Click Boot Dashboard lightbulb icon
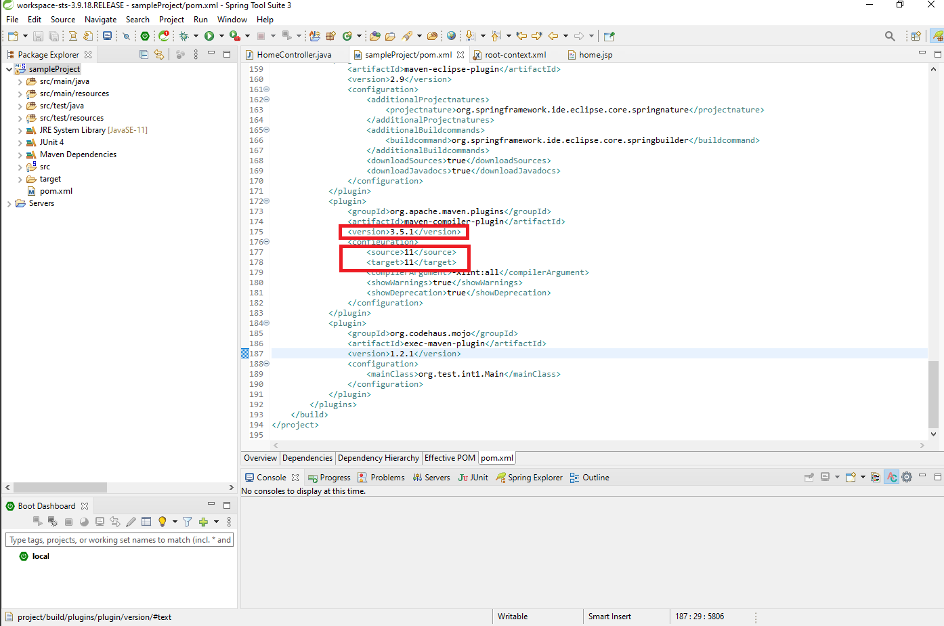 coord(162,522)
